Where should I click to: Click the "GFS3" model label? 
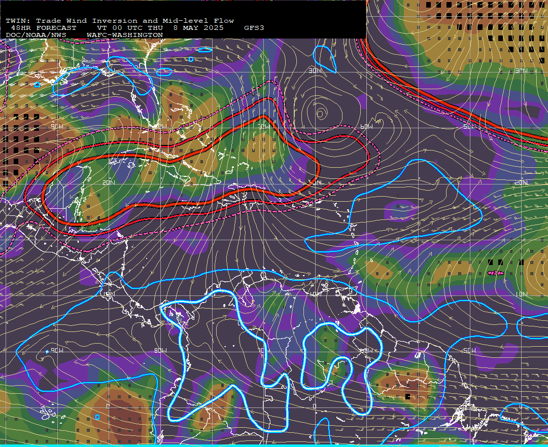[254, 28]
